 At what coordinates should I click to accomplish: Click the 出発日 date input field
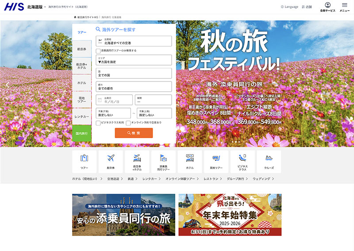pos(114,100)
